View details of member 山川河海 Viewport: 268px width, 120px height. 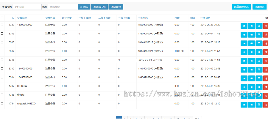click(244, 87)
